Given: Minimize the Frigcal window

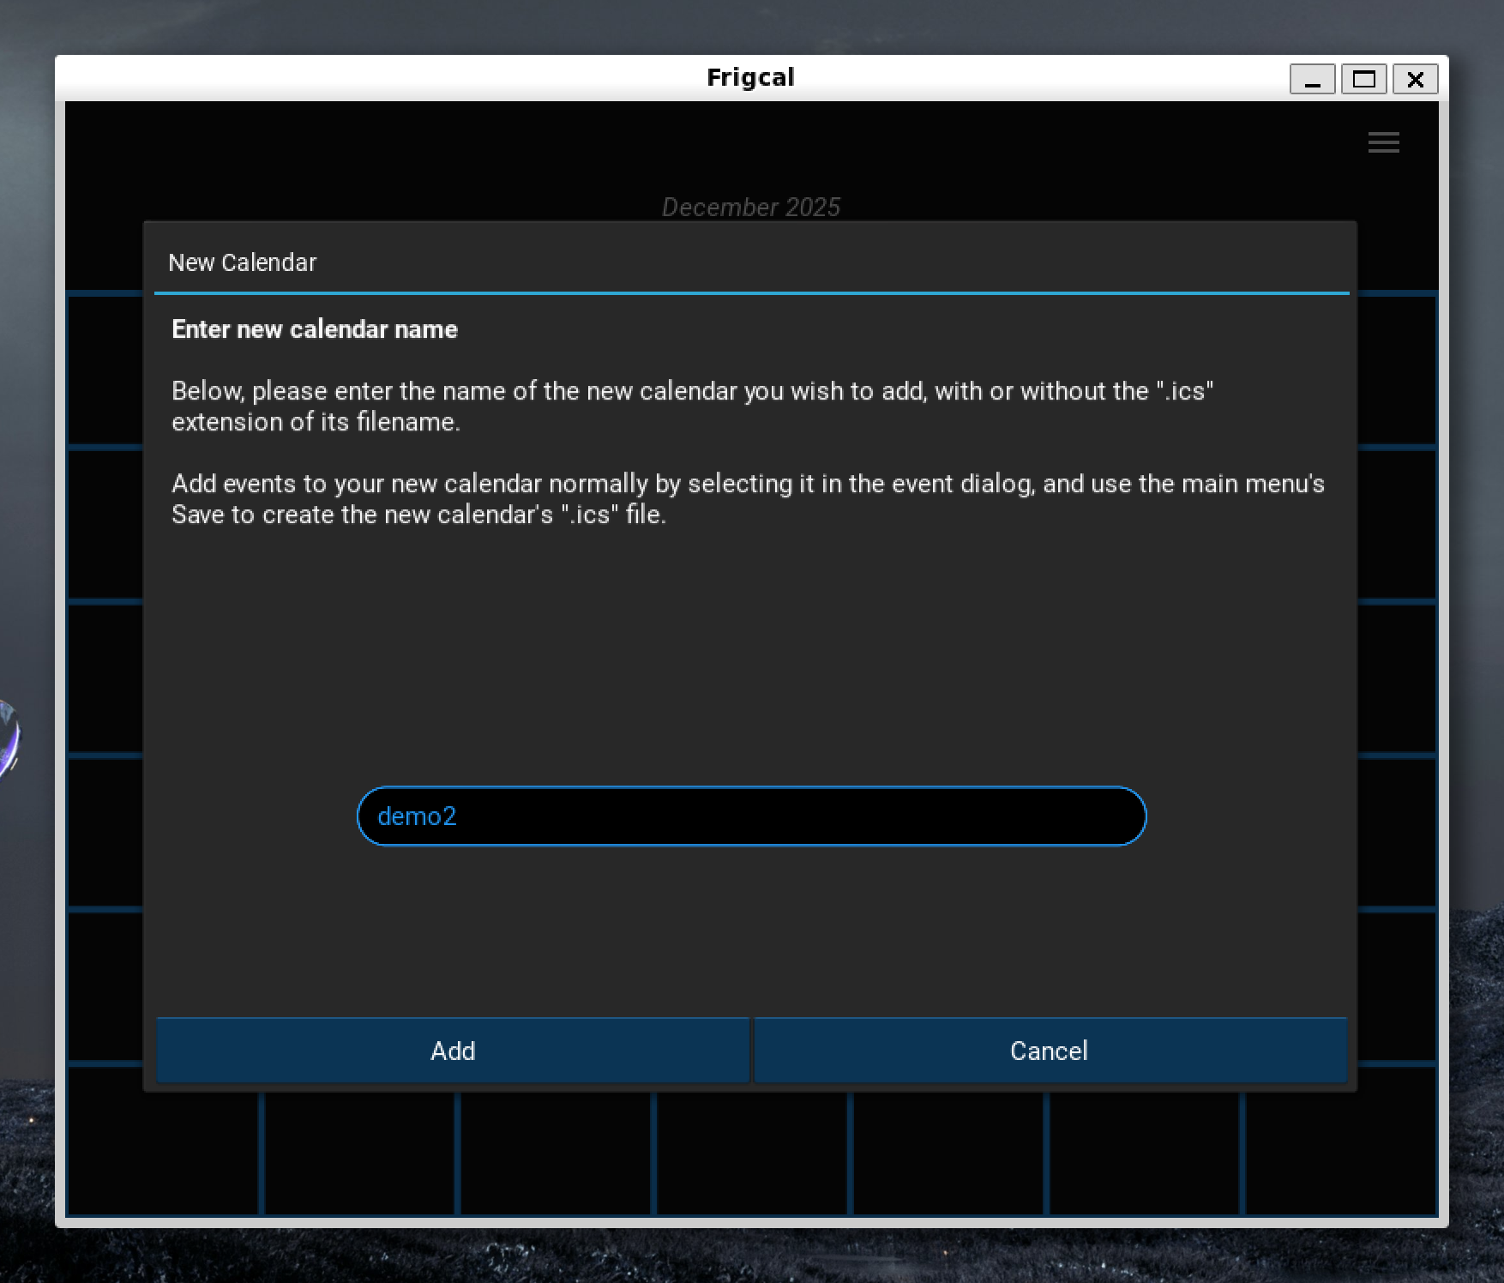Looking at the screenshot, I should click(1312, 80).
